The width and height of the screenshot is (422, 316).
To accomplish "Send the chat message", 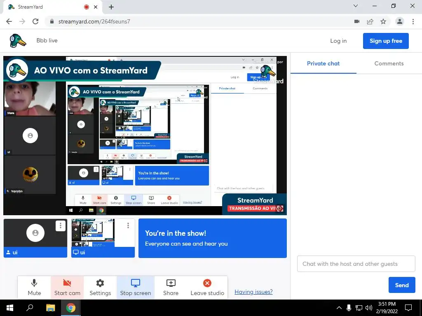I will [402, 285].
